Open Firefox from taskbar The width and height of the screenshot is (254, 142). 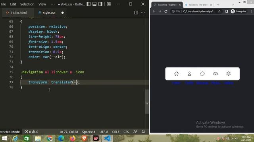click(x=73, y=138)
